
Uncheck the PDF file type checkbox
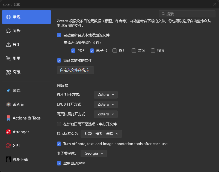tap(73, 51)
